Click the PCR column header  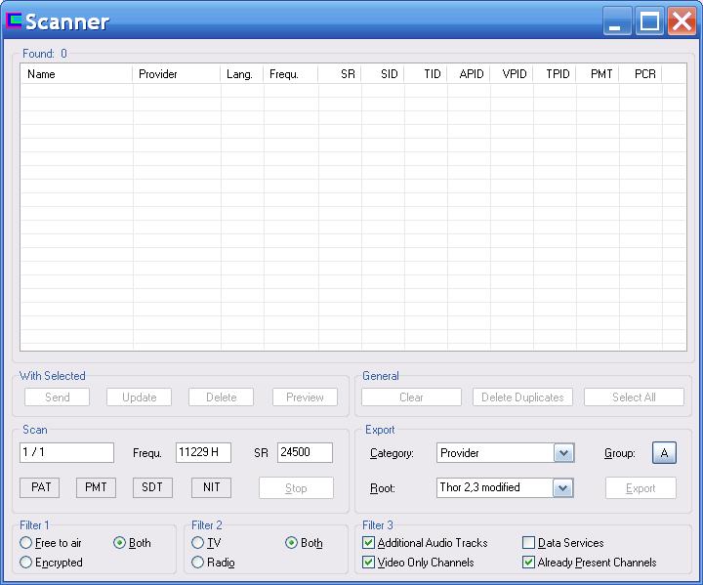641,74
